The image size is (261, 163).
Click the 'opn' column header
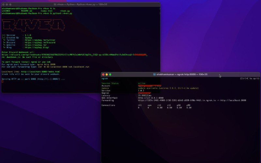[149, 105]
